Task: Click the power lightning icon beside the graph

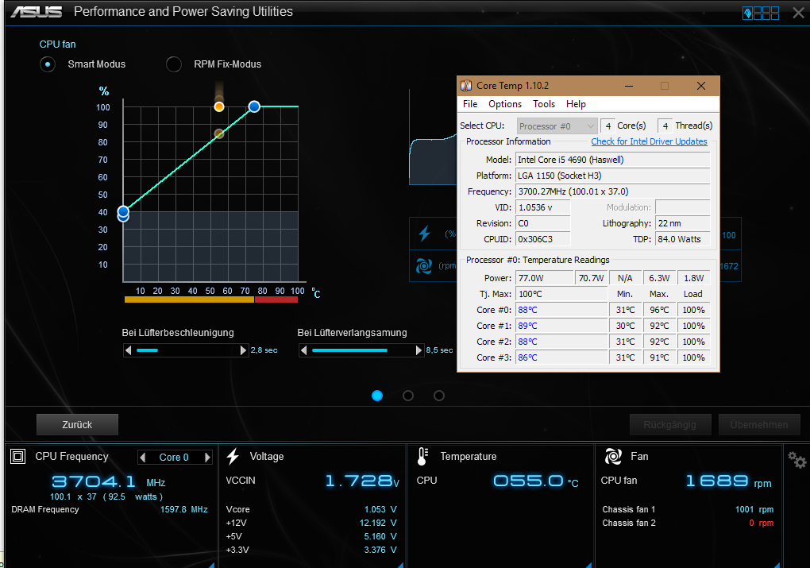Action: click(425, 234)
